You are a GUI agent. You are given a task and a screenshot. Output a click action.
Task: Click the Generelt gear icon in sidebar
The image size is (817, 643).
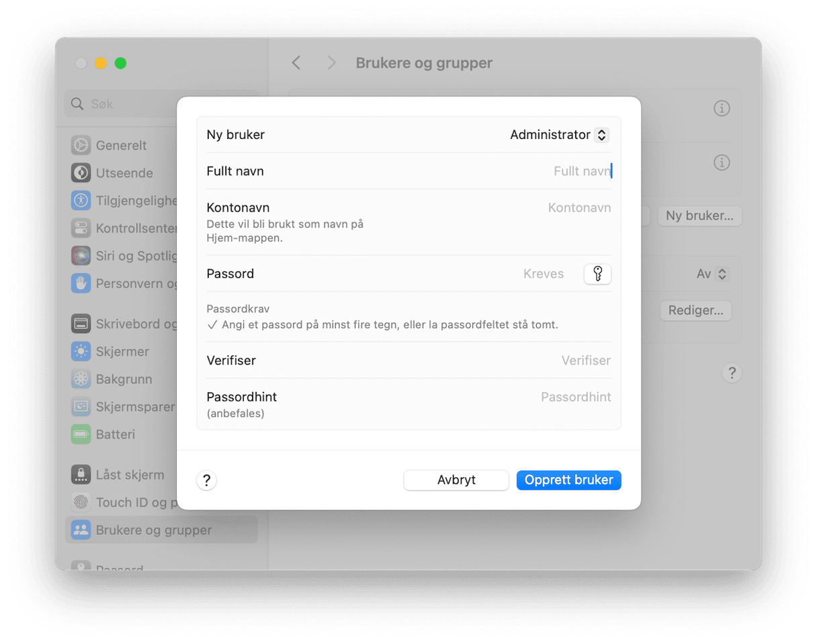pos(81,146)
